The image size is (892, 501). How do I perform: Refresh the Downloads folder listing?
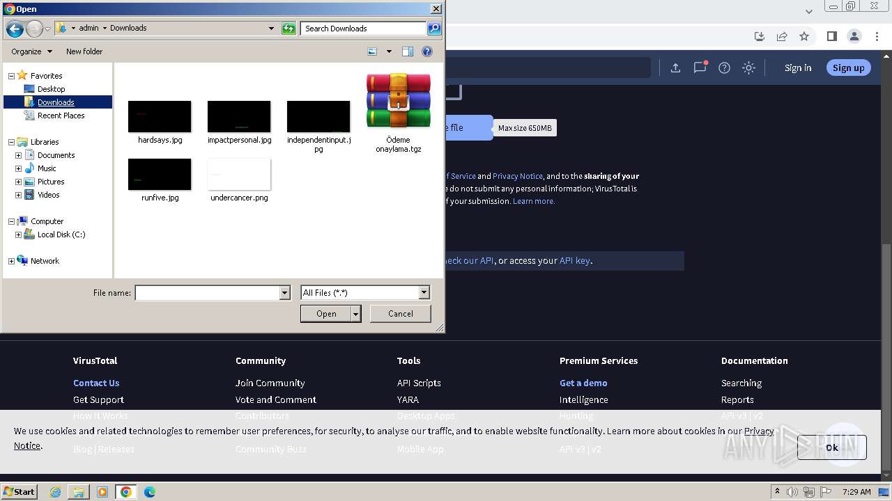tap(289, 29)
